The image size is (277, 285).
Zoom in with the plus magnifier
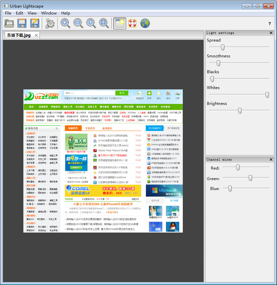tap(65, 23)
